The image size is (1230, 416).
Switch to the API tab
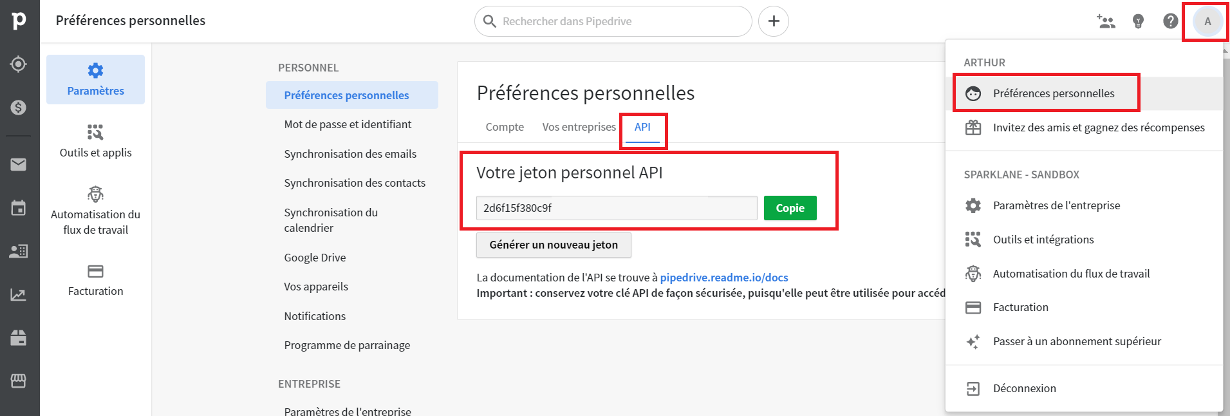pyautogui.click(x=642, y=127)
